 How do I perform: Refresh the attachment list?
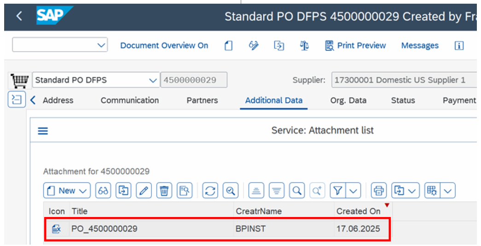pos(210,190)
